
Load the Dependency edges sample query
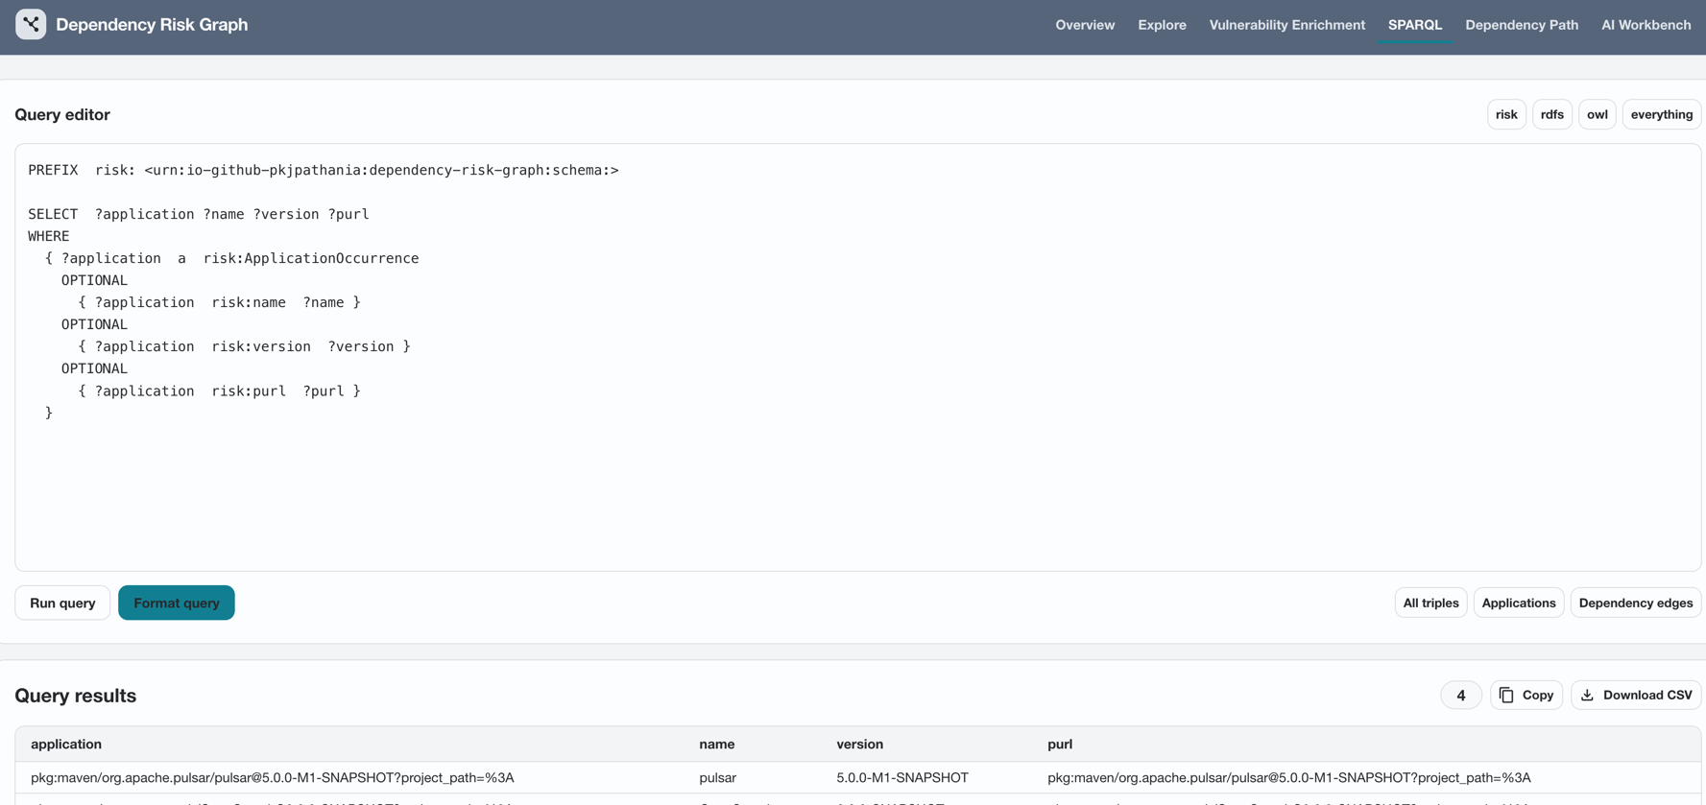click(x=1636, y=603)
